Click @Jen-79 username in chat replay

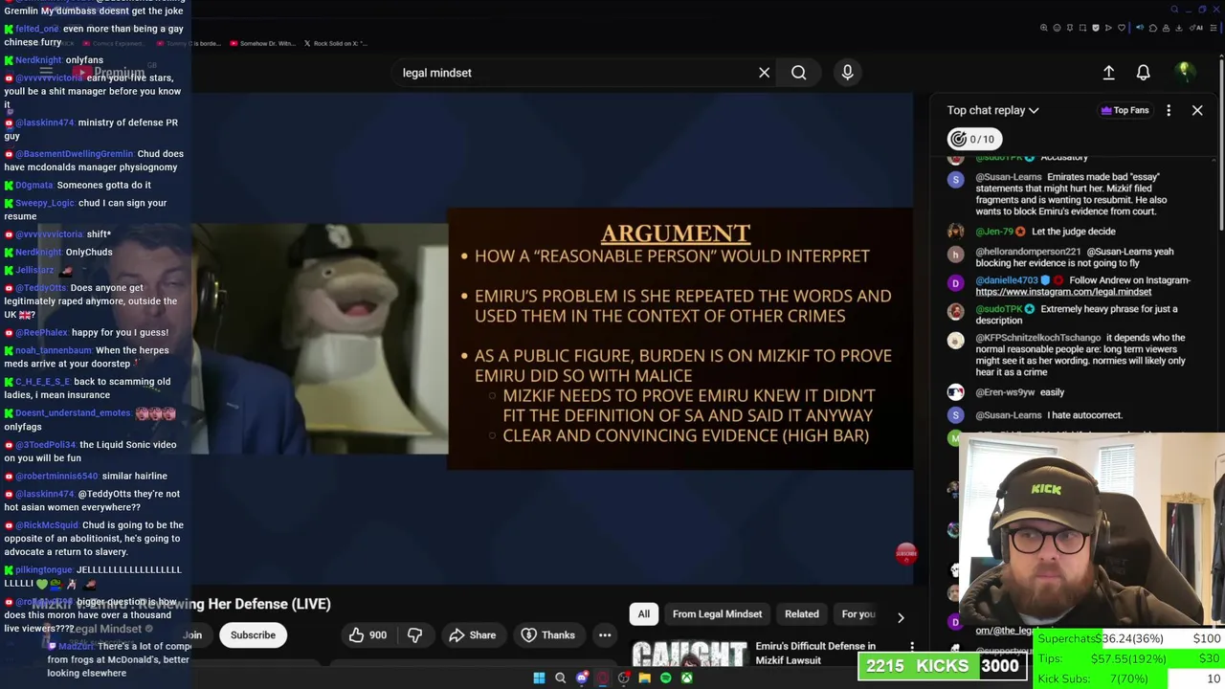click(995, 232)
